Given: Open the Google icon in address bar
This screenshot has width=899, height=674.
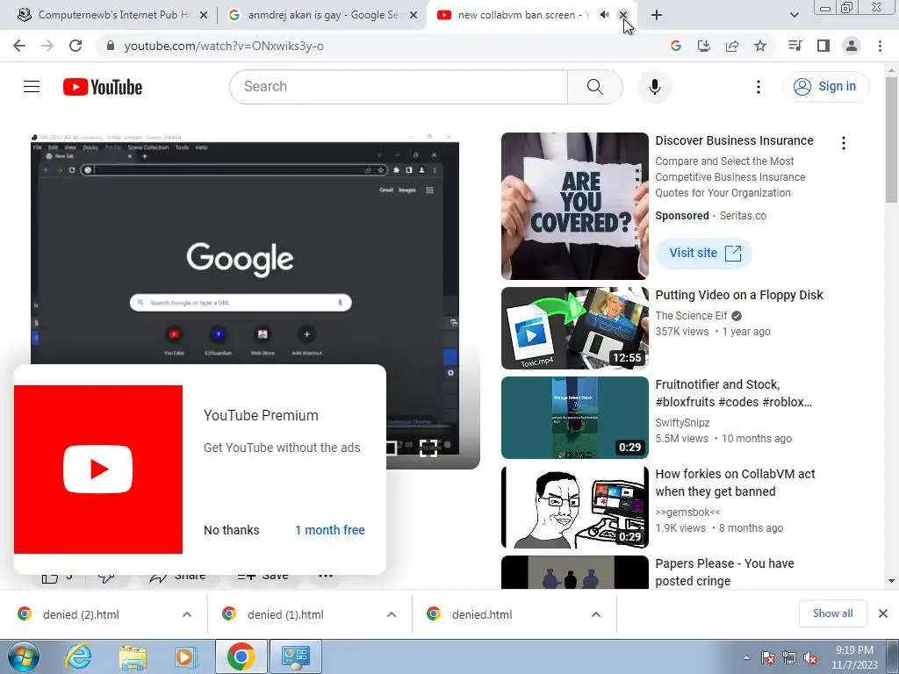Looking at the screenshot, I should 676,46.
